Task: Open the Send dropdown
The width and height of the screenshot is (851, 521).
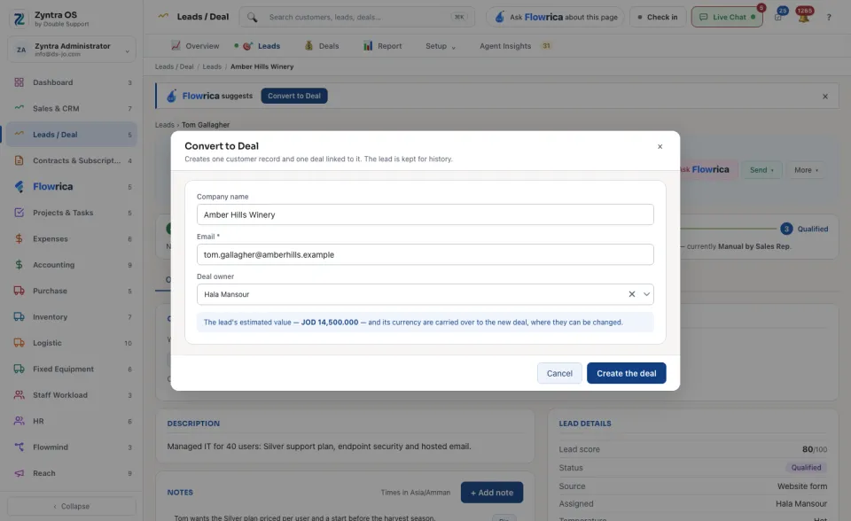Action: [x=762, y=170]
